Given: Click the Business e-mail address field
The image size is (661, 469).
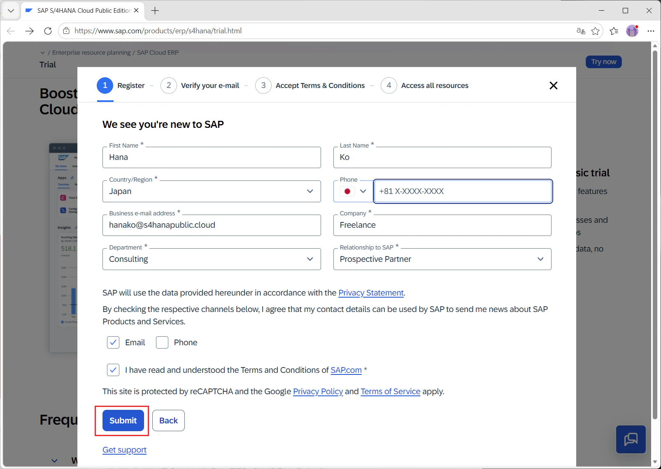Looking at the screenshot, I should [212, 225].
